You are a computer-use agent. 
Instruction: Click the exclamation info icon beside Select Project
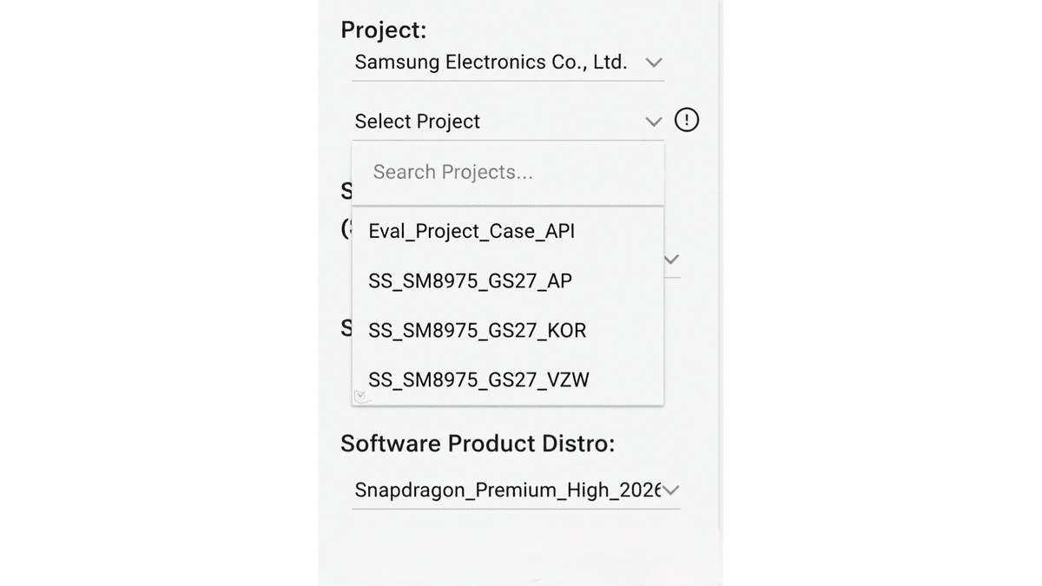686,120
